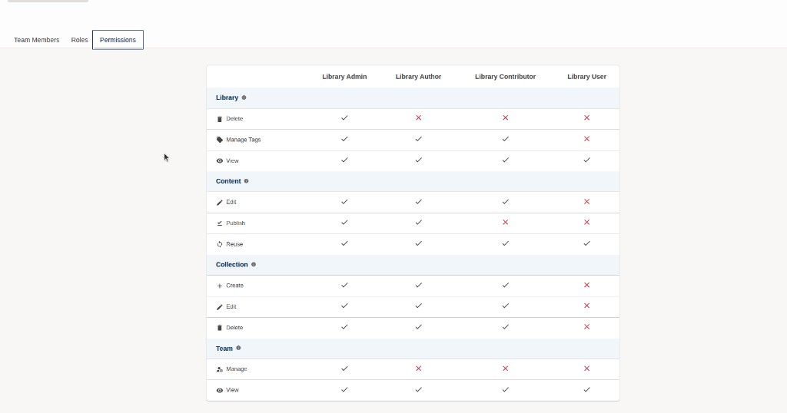Click Library User checkmark for Reuse
The image size is (787, 413).
pyautogui.click(x=586, y=243)
